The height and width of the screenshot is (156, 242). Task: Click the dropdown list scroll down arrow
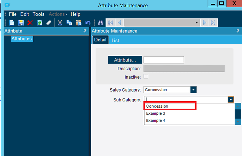238,122
